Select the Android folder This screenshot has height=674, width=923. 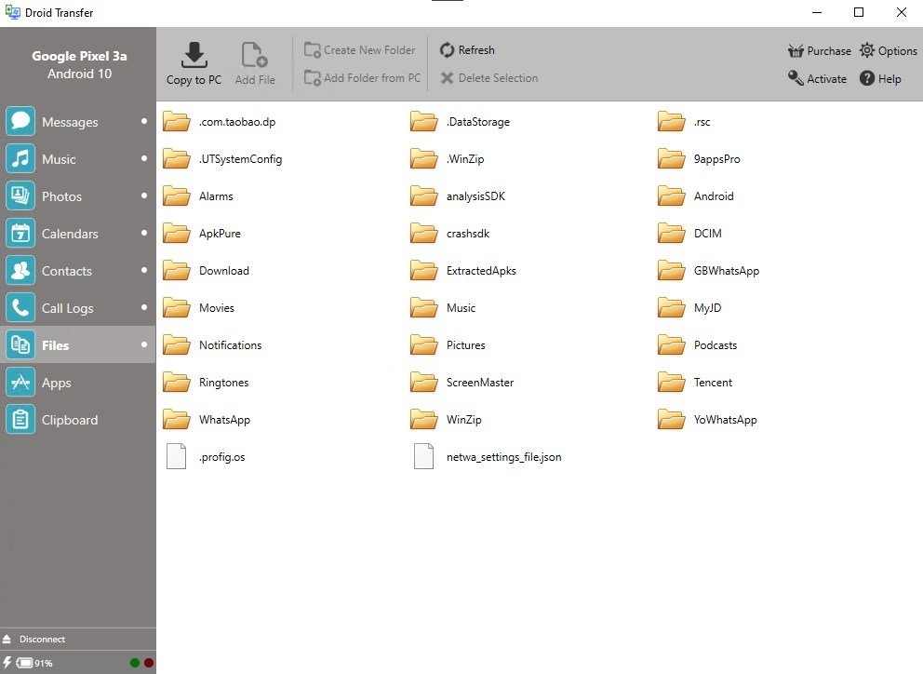(696, 196)
